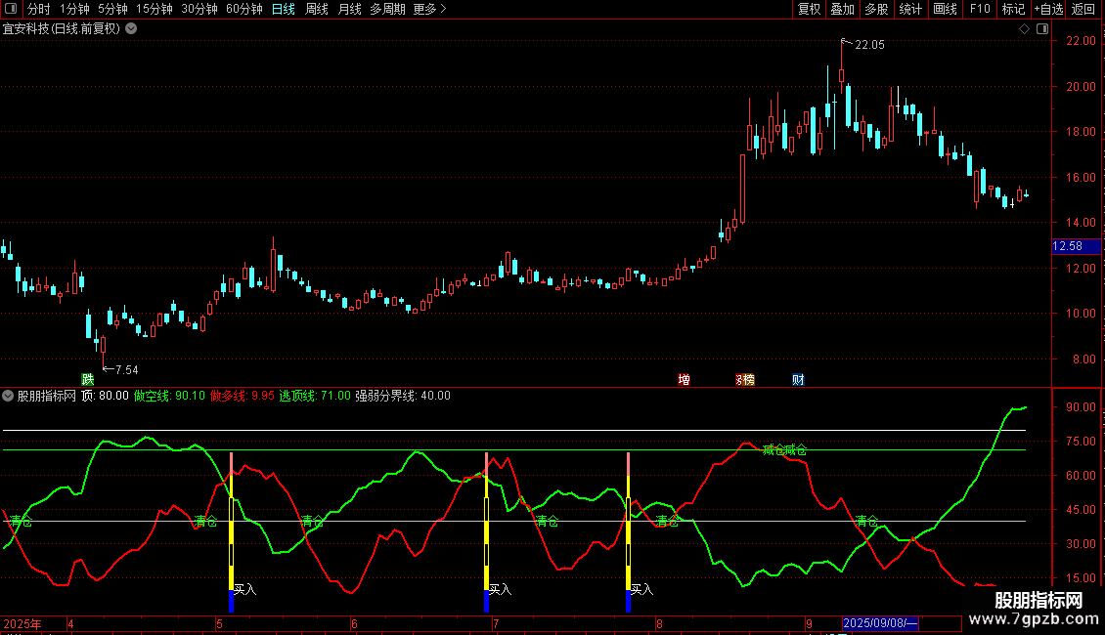Click the diamond icon in chart corner
The width and height of the screenshot is (1105, 635).
click(x=1024, y=29)
